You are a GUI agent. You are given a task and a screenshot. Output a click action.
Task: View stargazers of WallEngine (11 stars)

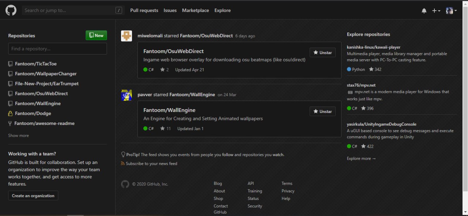[166, 128]
